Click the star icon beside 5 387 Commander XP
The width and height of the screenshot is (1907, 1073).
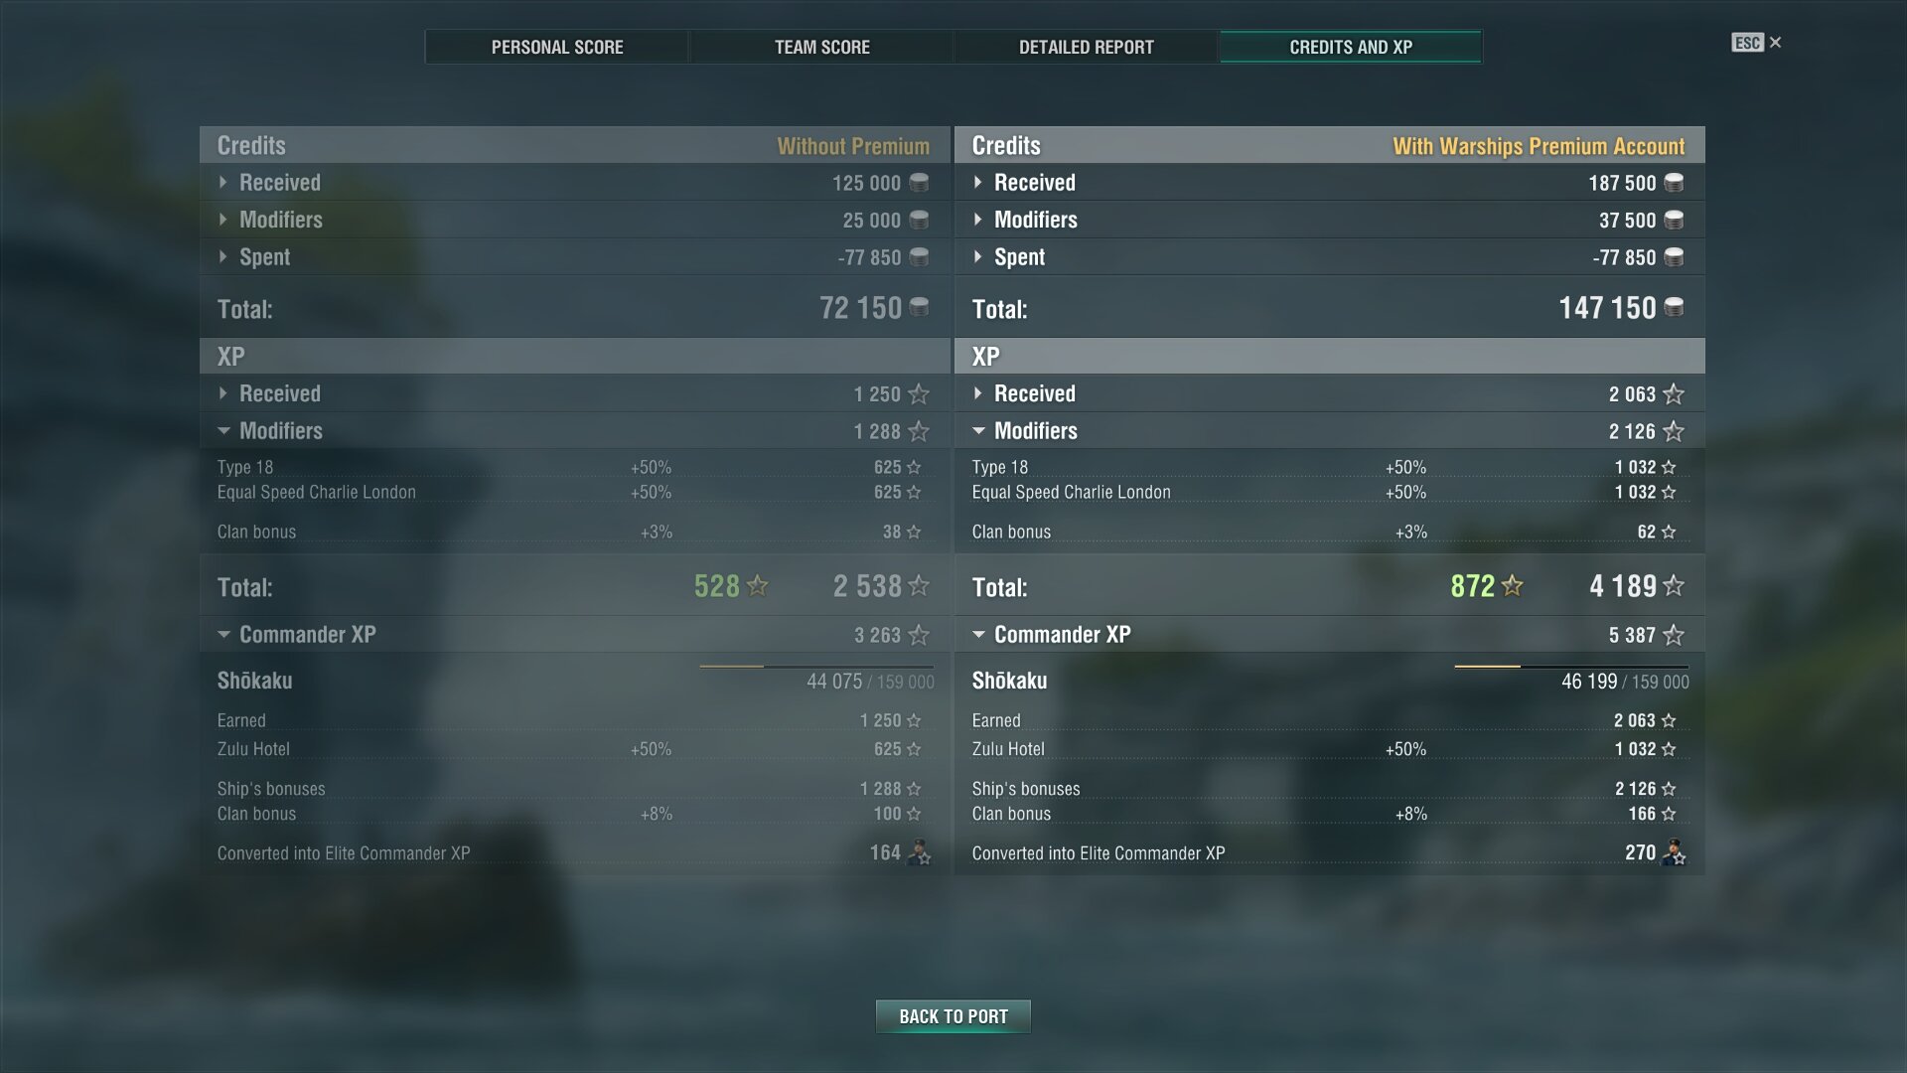coord(1674,635)
